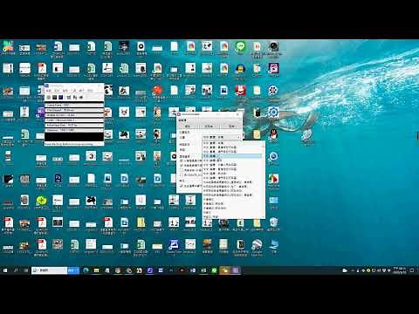Open the clock in the system tray
419x314 pixels.
pos(400,270)
